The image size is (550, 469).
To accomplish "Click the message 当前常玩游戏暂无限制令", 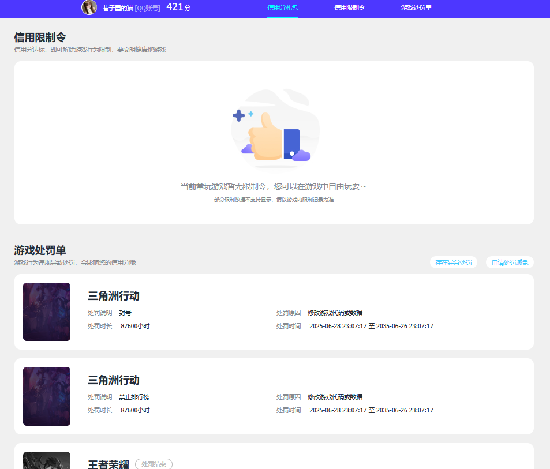I will pos(273,186).
